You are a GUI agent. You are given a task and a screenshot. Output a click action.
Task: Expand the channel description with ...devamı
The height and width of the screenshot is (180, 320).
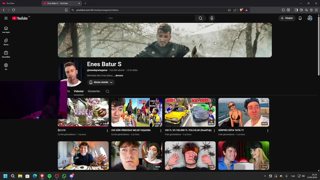tap(118, 75)
